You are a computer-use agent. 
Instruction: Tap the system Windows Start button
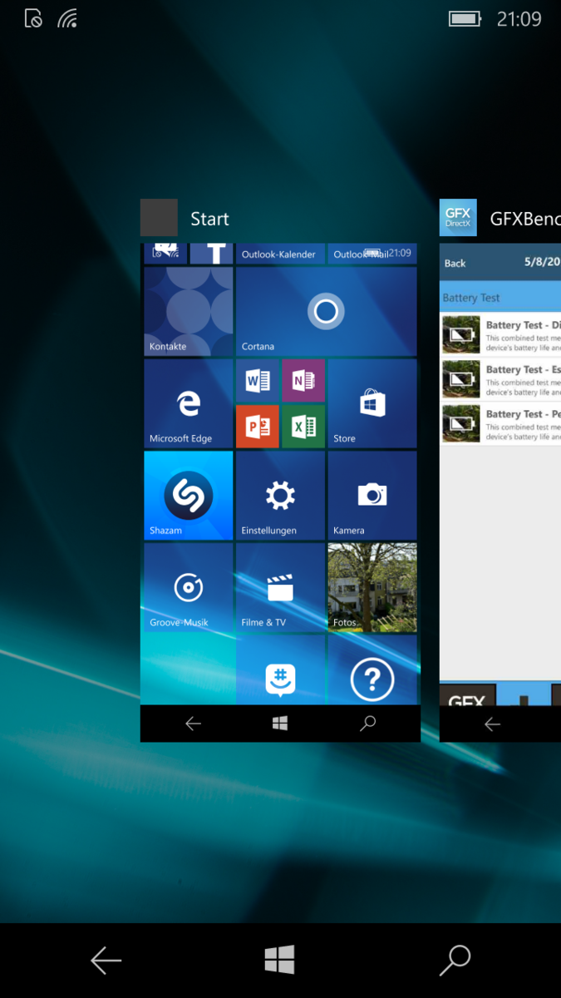(x=280, y=961)
